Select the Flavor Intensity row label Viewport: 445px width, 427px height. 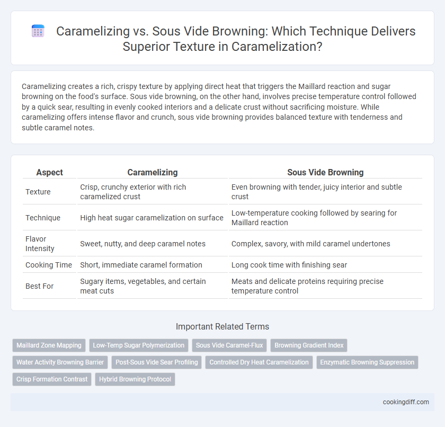pyautogui.click(x=40, y=244)
